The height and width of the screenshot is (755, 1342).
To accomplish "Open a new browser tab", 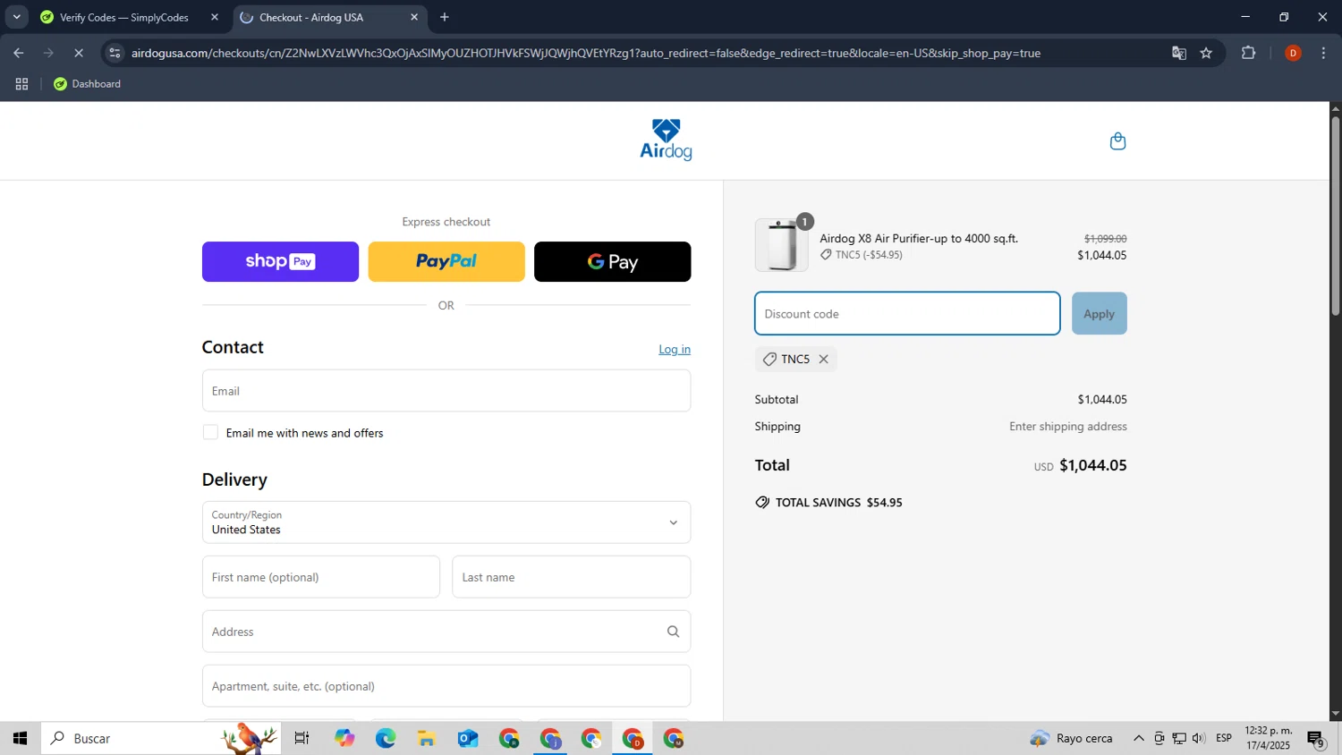I will click(x=445, y=17).
